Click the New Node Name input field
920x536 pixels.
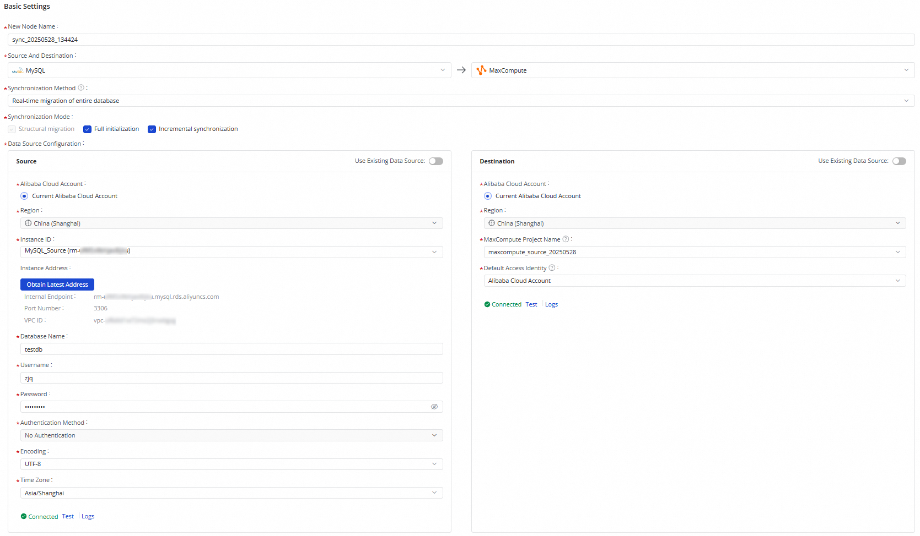coord(461,40)
